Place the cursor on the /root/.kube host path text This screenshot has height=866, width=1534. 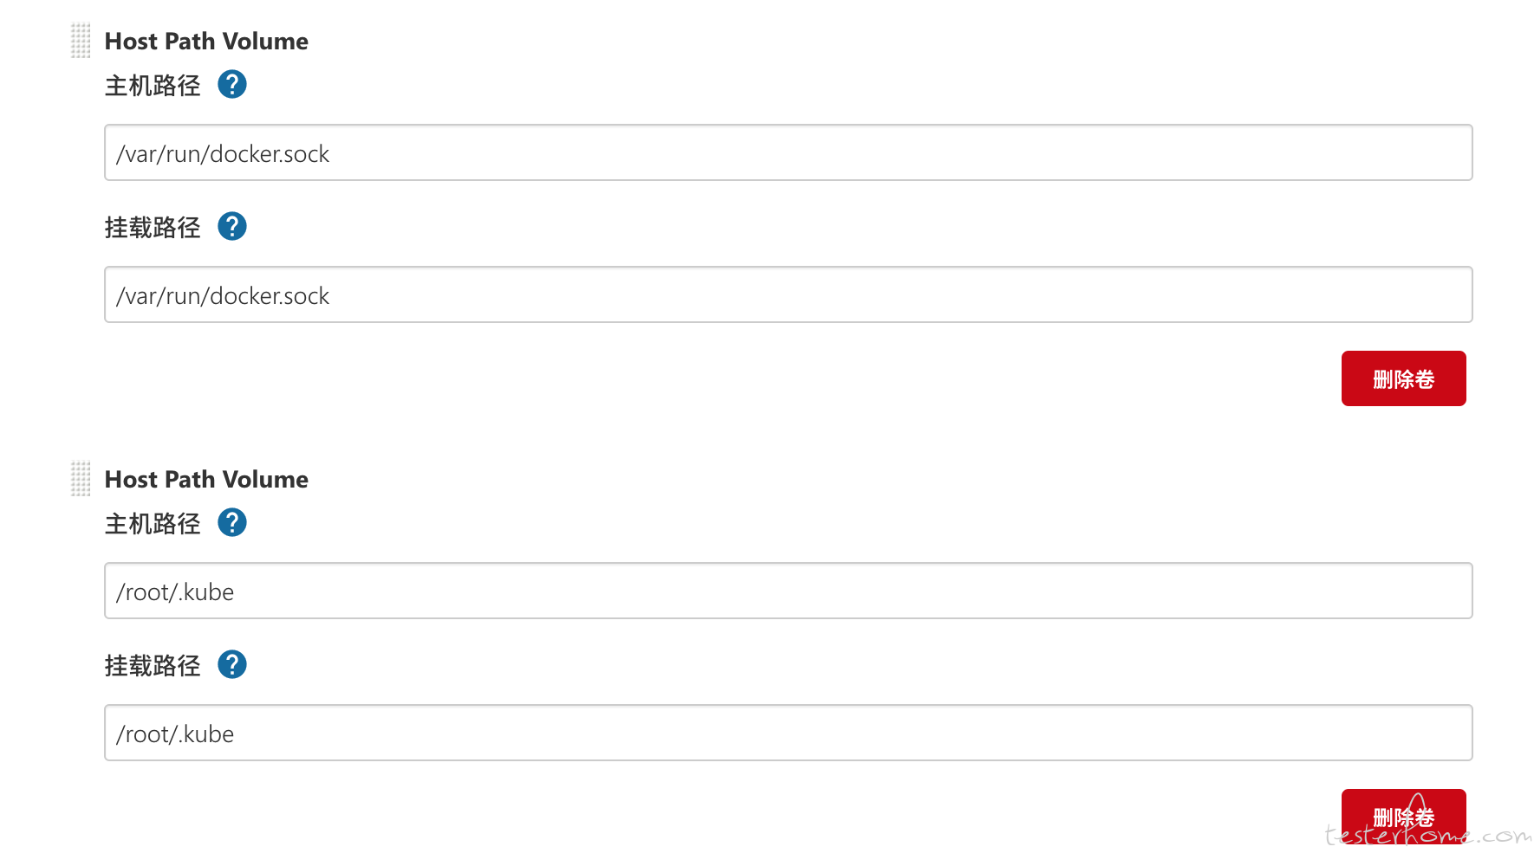coord(175,592)
